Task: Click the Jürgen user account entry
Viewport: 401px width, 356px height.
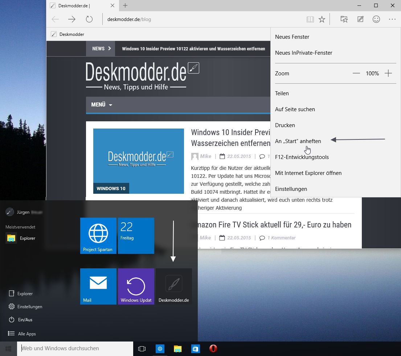Action: (24, 212)
